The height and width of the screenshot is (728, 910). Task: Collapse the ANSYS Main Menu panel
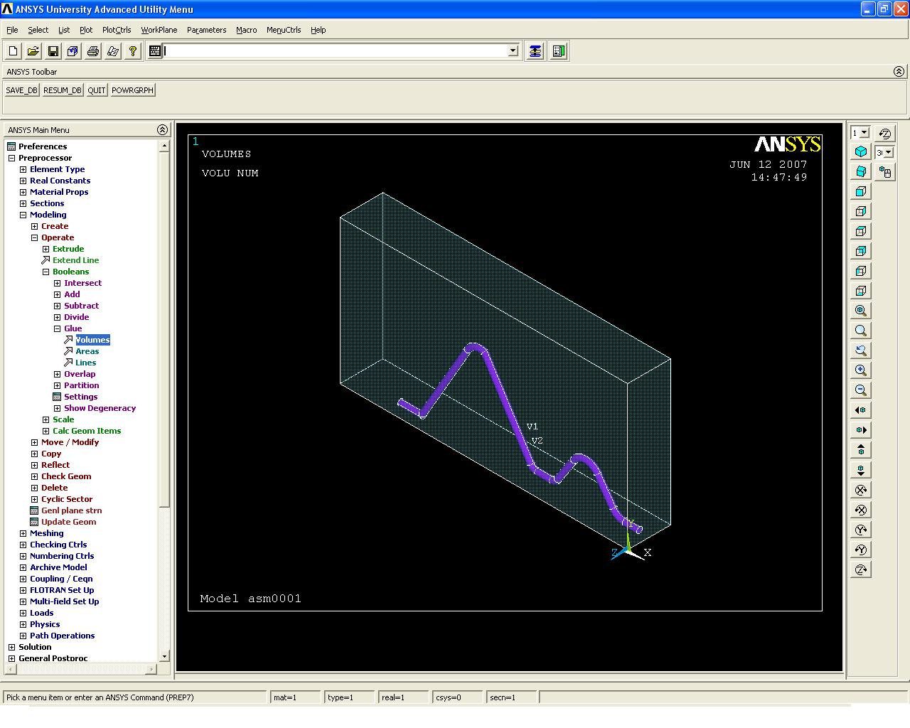tap(162, 129)
